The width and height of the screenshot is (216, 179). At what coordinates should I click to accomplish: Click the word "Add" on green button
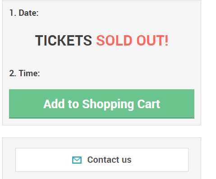click(54, 104)
